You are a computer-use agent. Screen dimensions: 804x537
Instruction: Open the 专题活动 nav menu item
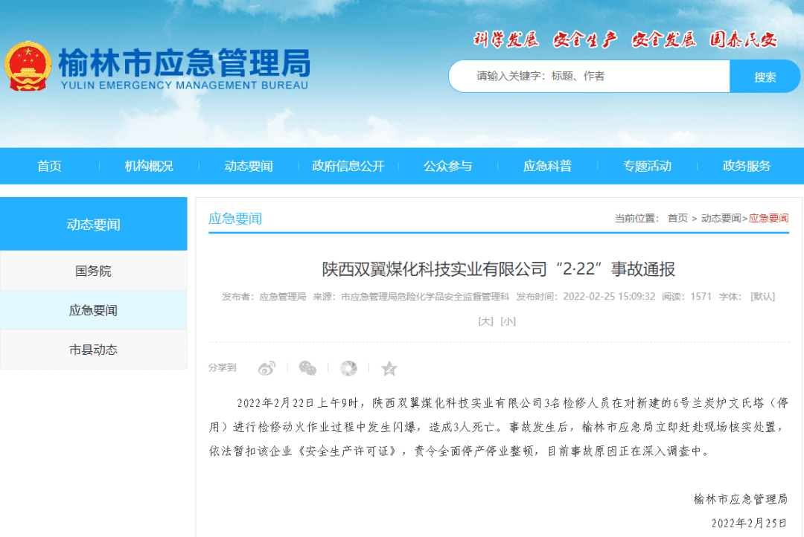click(x=647, y=166)
